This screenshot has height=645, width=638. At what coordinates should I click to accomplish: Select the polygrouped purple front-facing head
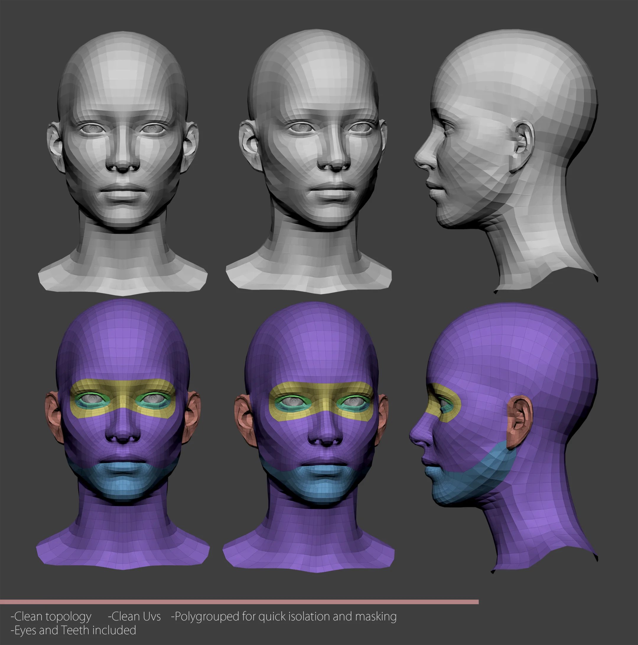[x=123, y=434]
